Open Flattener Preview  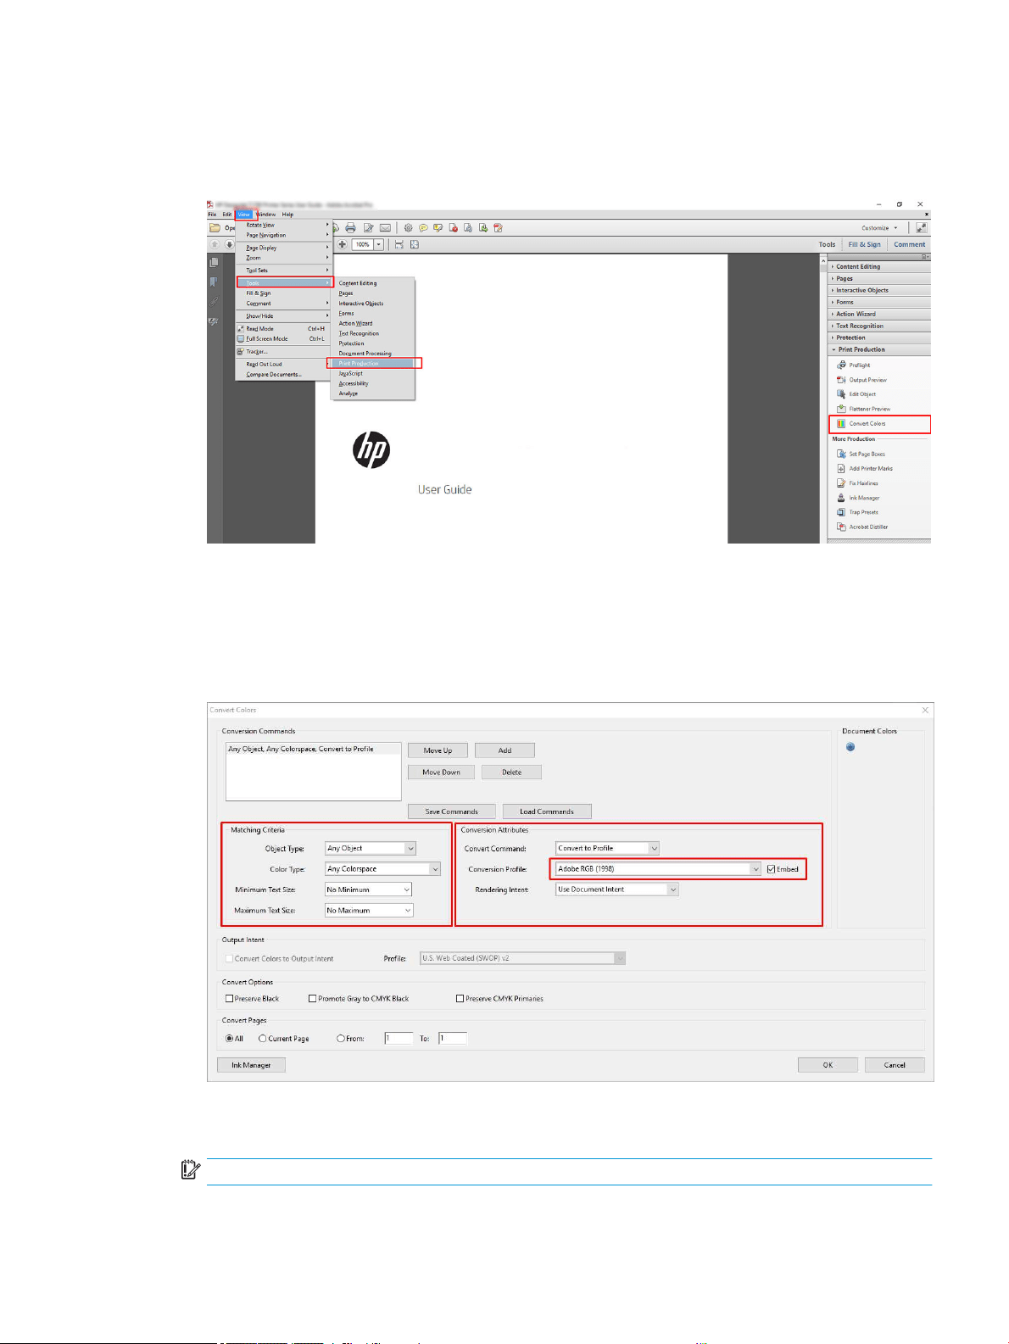point(864,409)
